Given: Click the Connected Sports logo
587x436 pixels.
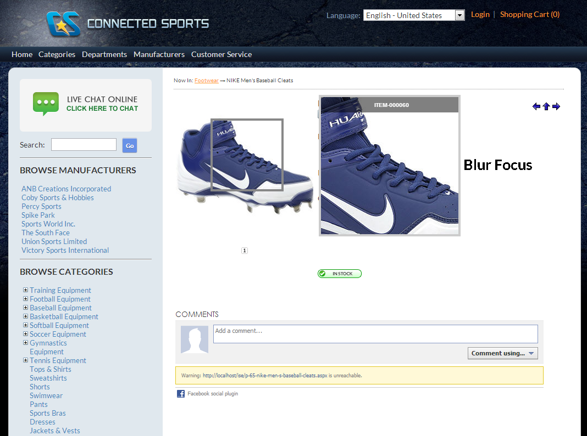Looking at the screenshot, I should point(128,24).
